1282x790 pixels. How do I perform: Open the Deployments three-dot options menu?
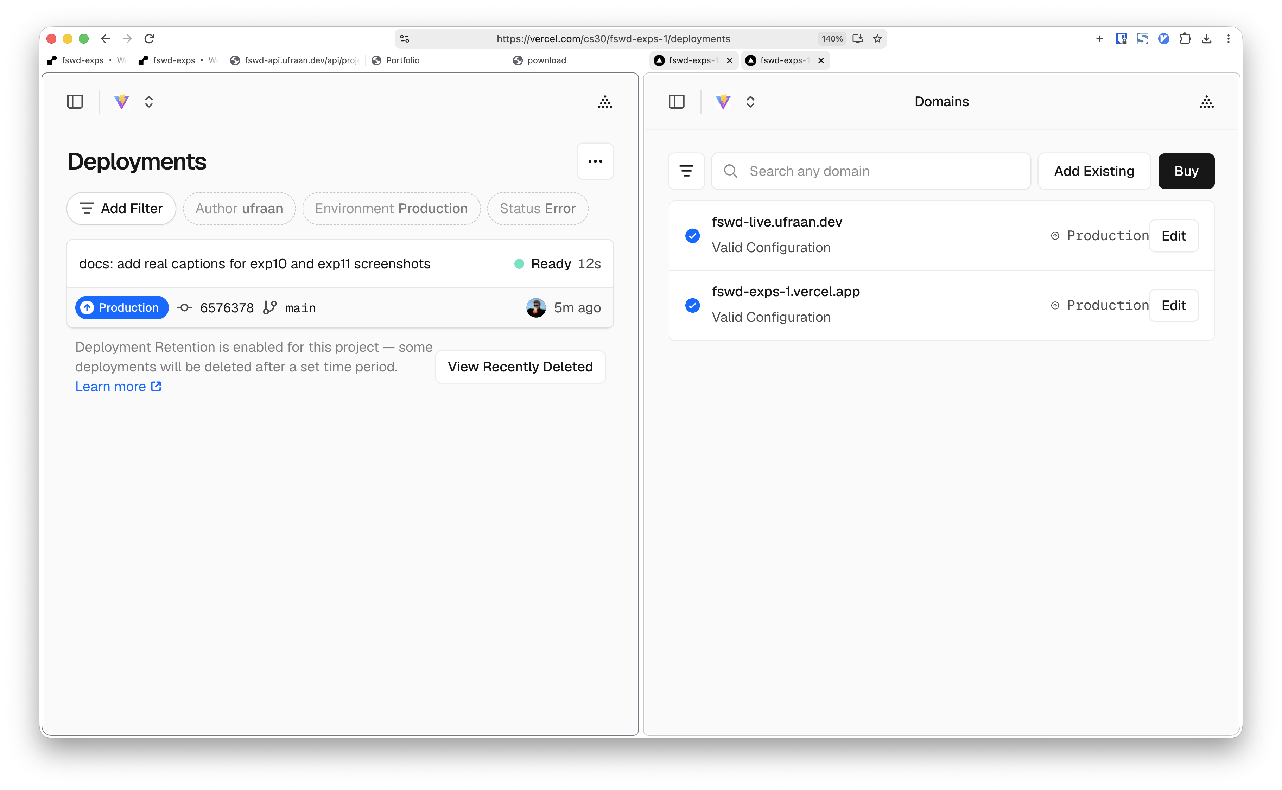tap(595, 161)
